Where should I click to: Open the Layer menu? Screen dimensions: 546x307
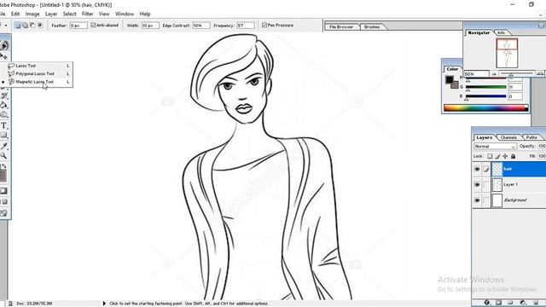coord(51,14)
